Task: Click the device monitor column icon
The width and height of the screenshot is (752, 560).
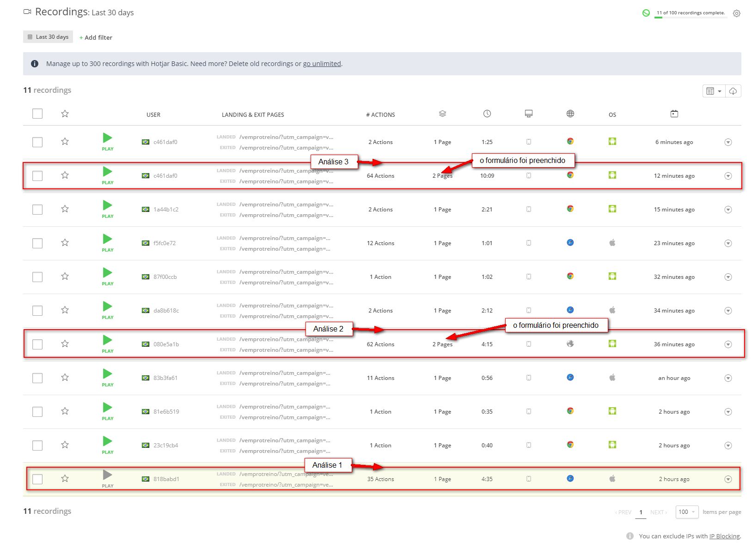Action: [x=529, y=114]
